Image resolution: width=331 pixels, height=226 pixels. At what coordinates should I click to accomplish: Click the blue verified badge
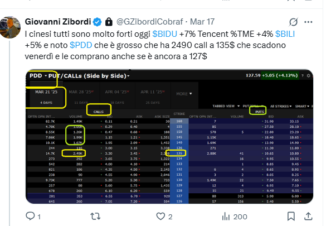tap(98, 22)
